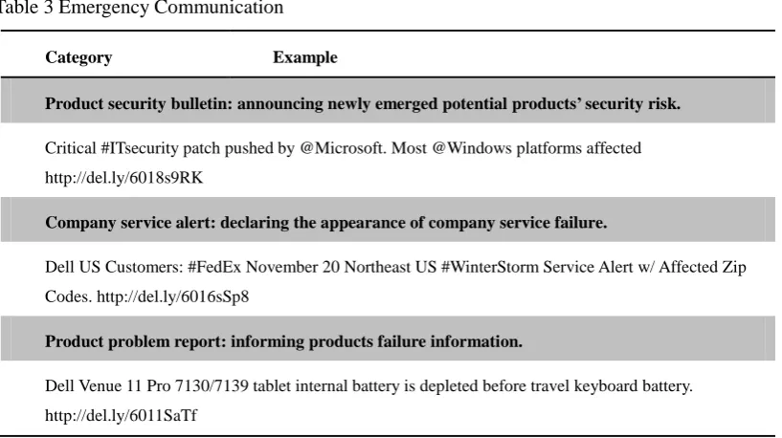Click the @Windows mention
782x438 pixels.
(x=472, y=148)
